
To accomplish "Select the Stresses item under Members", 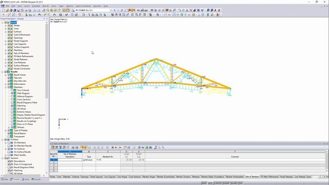I will point(21,127).
